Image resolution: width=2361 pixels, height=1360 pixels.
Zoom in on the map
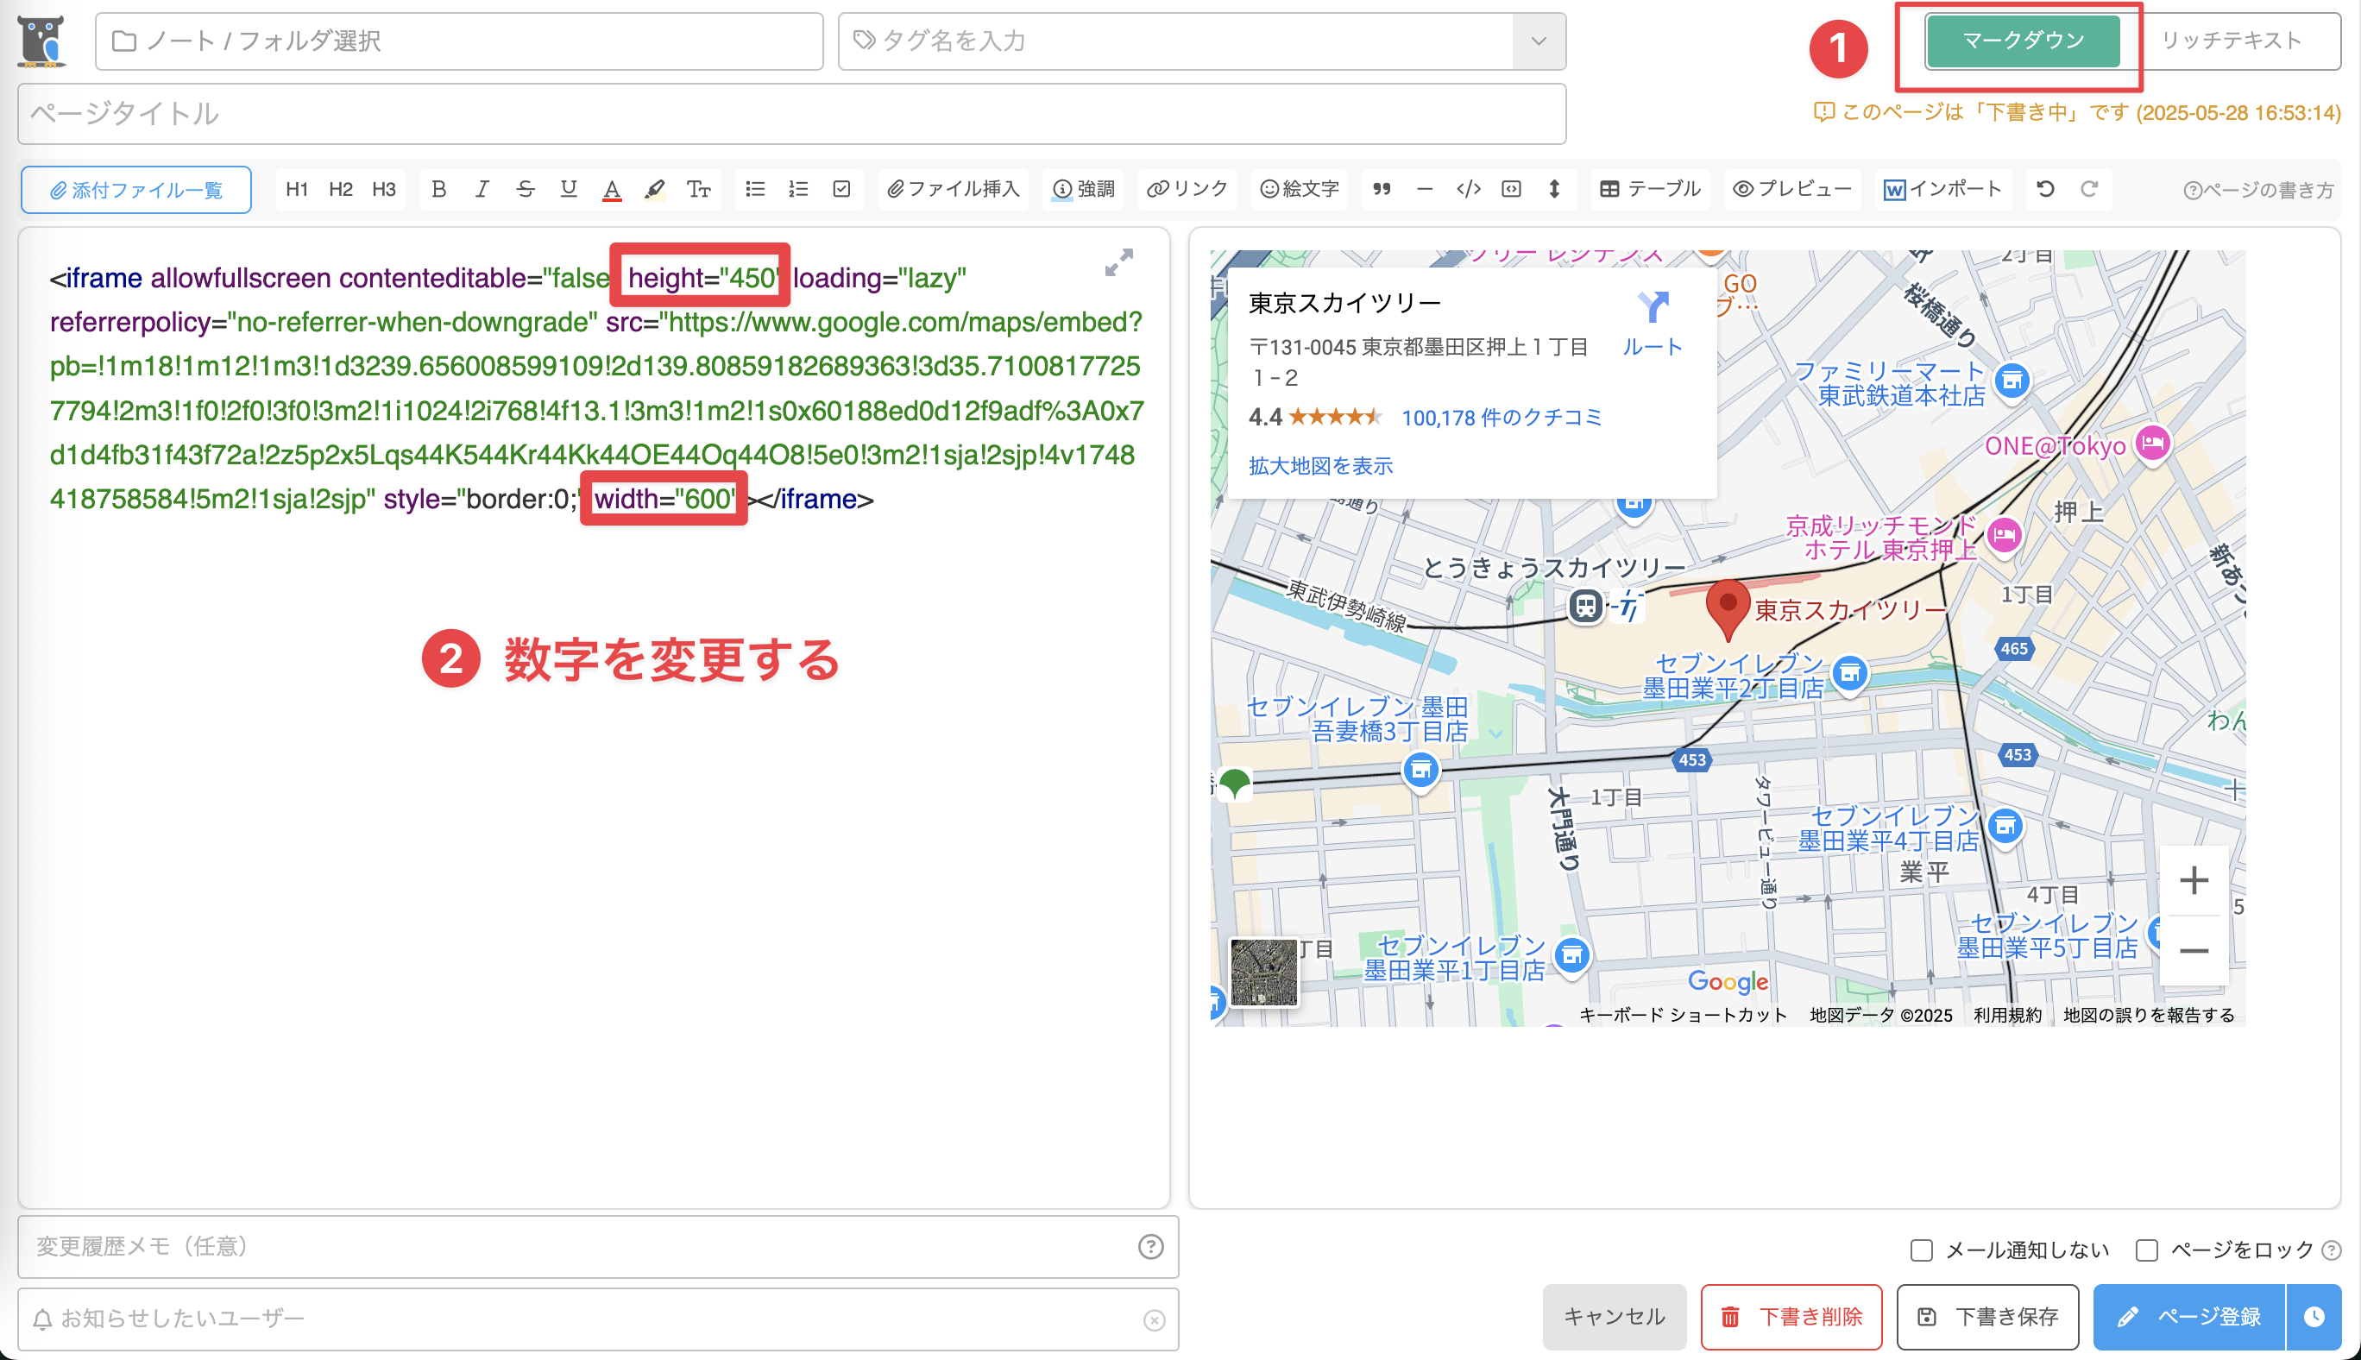(2194, 880)
